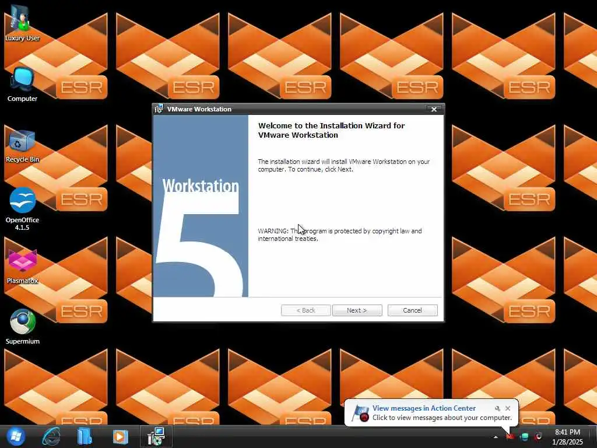Click the VMware Workstation title bar icon
597x448 pixels.
(159, 109)
